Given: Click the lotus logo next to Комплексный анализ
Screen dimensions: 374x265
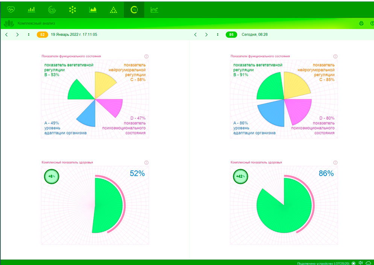Looking at the screenshot, I should pyautogui.click(x=9, y=23).
